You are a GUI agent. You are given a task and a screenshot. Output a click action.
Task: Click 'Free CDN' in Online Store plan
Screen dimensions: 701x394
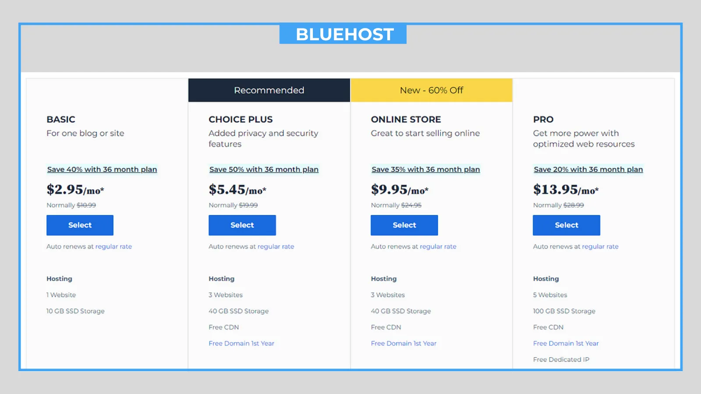[386, 327]
